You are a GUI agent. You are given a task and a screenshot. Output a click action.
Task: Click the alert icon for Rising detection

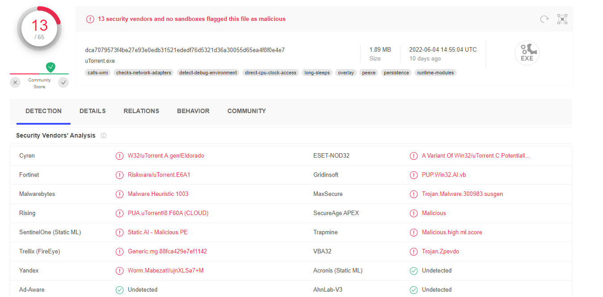pos(120,213)
